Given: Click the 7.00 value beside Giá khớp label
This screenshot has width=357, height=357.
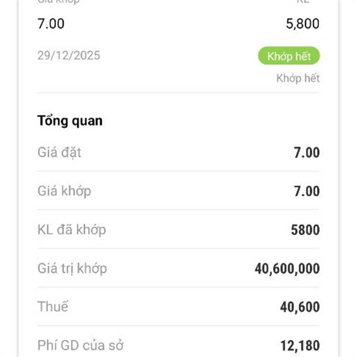Looking at the screenshot, I should point(306,192).
